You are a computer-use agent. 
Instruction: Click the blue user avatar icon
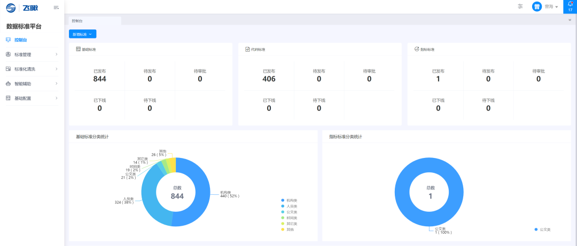tap(536, 6)
